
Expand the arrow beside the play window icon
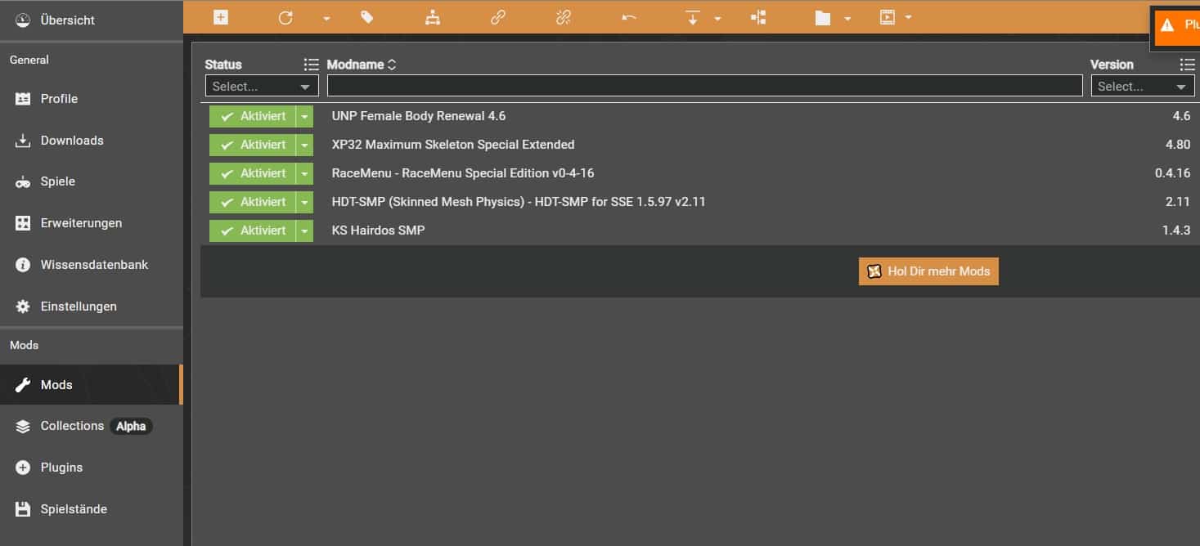[x=908, y=17]
